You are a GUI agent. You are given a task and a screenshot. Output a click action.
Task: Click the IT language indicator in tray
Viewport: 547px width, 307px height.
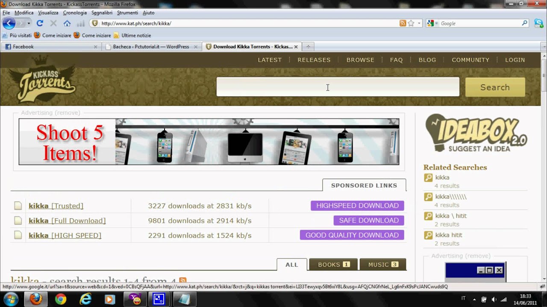(464, 298)
